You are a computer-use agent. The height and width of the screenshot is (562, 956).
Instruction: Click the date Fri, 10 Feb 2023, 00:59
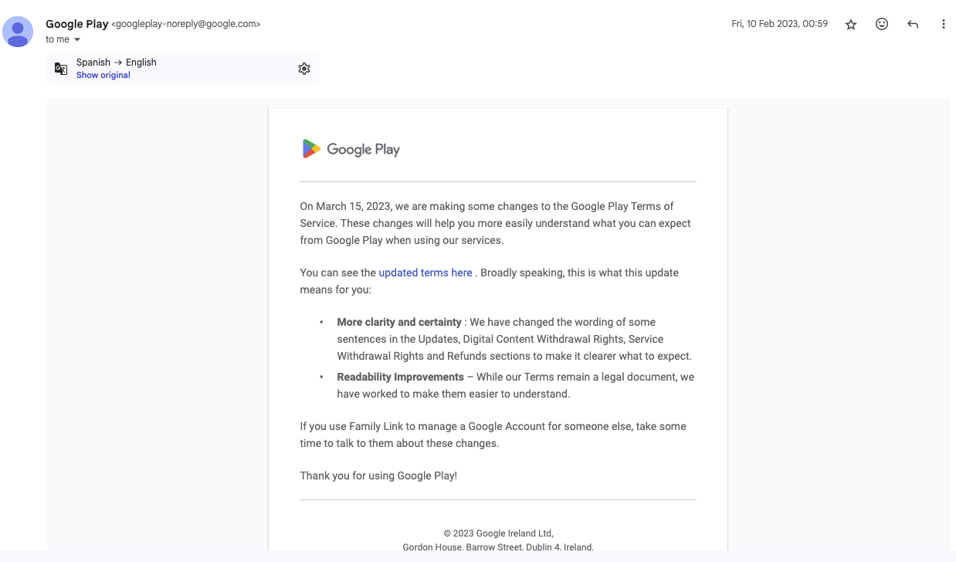tap(779, 24)
